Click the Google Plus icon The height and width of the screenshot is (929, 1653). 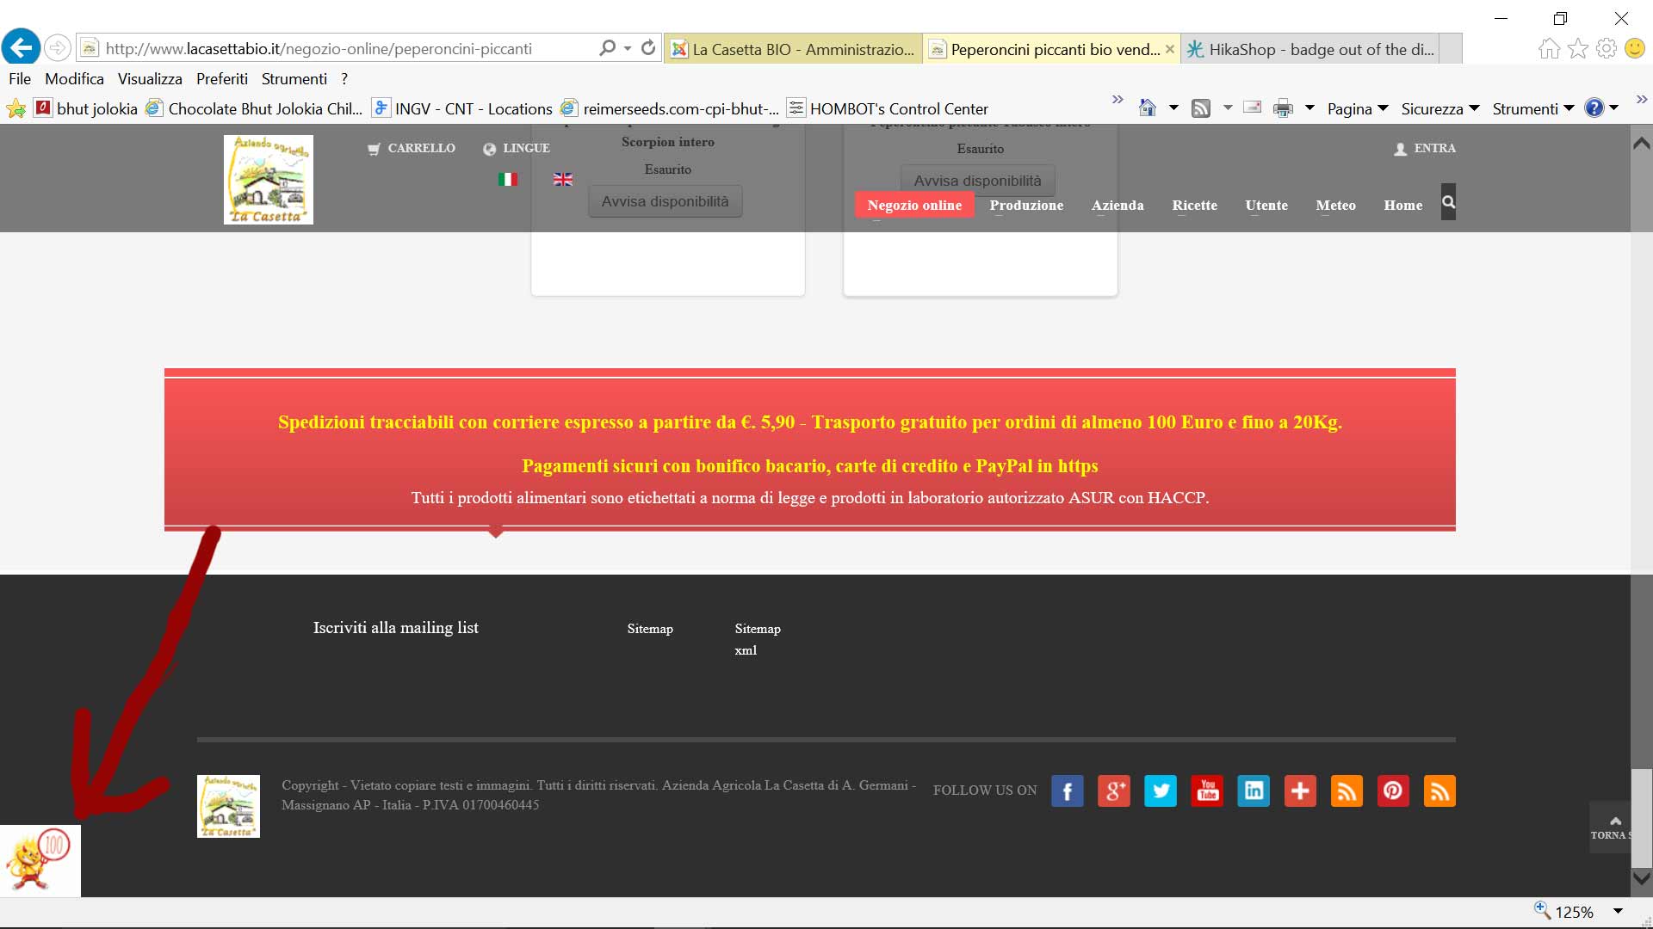[x=1114, y=791]
